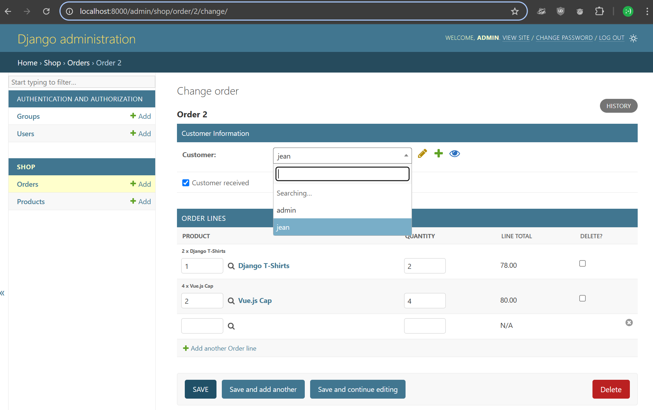
Task: Click the pencil icon to edit customer
Action: (422, 154)
